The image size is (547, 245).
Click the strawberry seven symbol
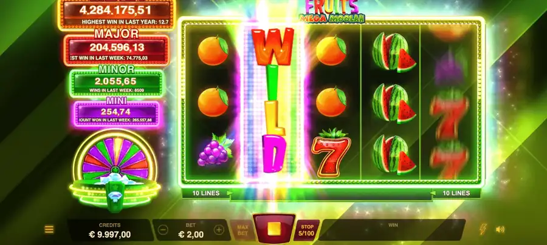tap(331, 152)
